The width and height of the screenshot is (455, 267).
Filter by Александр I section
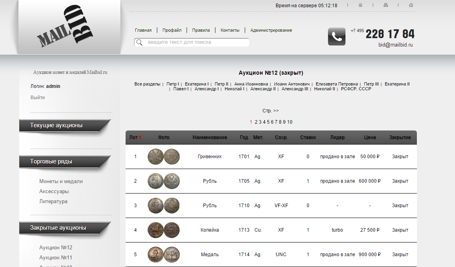click(207, 89)
